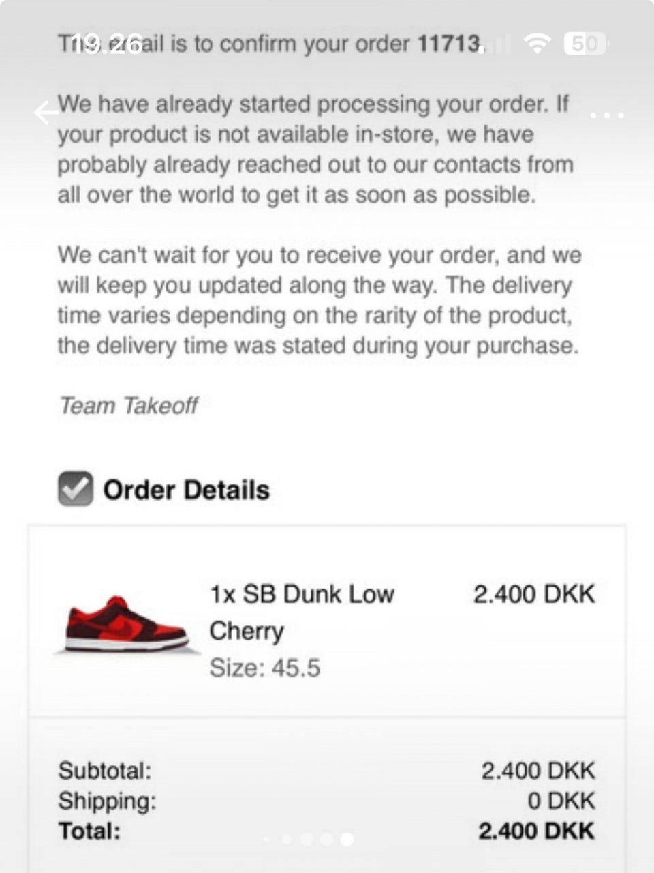This screenshot has width=654, height=873.
Task: Tap the active fifth page dot
Action: [x=347, y=840]
